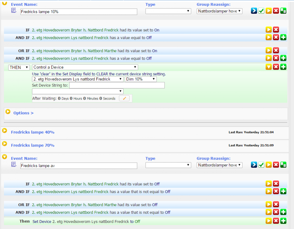Click the green checkmark icon for Fredricks lampe 10%
This screenshot has width=294, height=229.
(261, 11)
